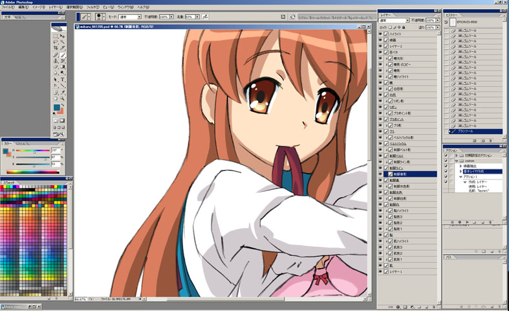Collapse the アクション1 action

point(460,177)
